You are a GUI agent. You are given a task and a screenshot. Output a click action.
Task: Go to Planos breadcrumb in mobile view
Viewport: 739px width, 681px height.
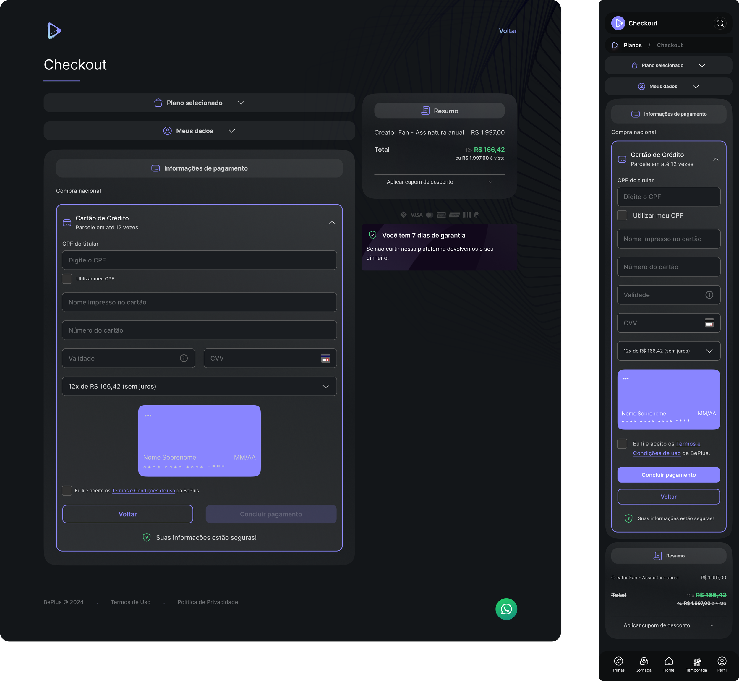(633, 45)
